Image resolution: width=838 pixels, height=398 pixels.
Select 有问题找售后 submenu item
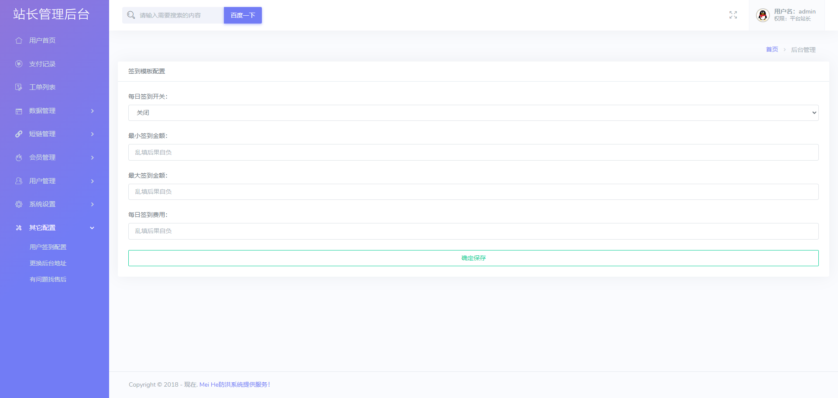click(x=48, y=279)
